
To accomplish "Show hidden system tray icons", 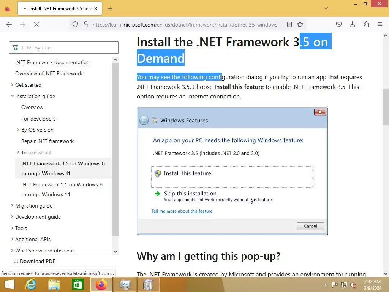I will [x=326, y=285].
